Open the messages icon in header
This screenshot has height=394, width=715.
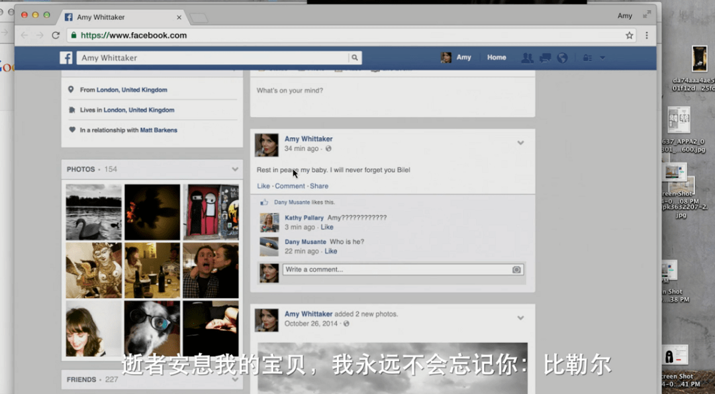545,58
